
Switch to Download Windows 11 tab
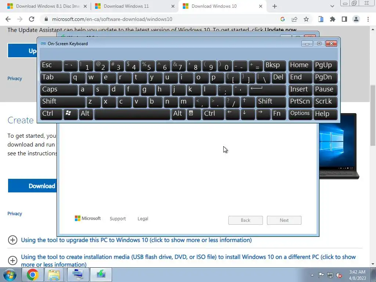[134, 6]
